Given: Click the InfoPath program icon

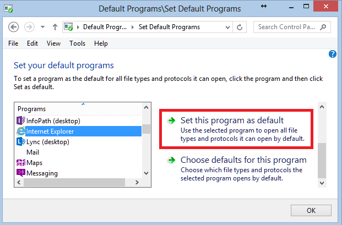Looking at the screenshot, I should pyautogui.click(x=21, y=120).
